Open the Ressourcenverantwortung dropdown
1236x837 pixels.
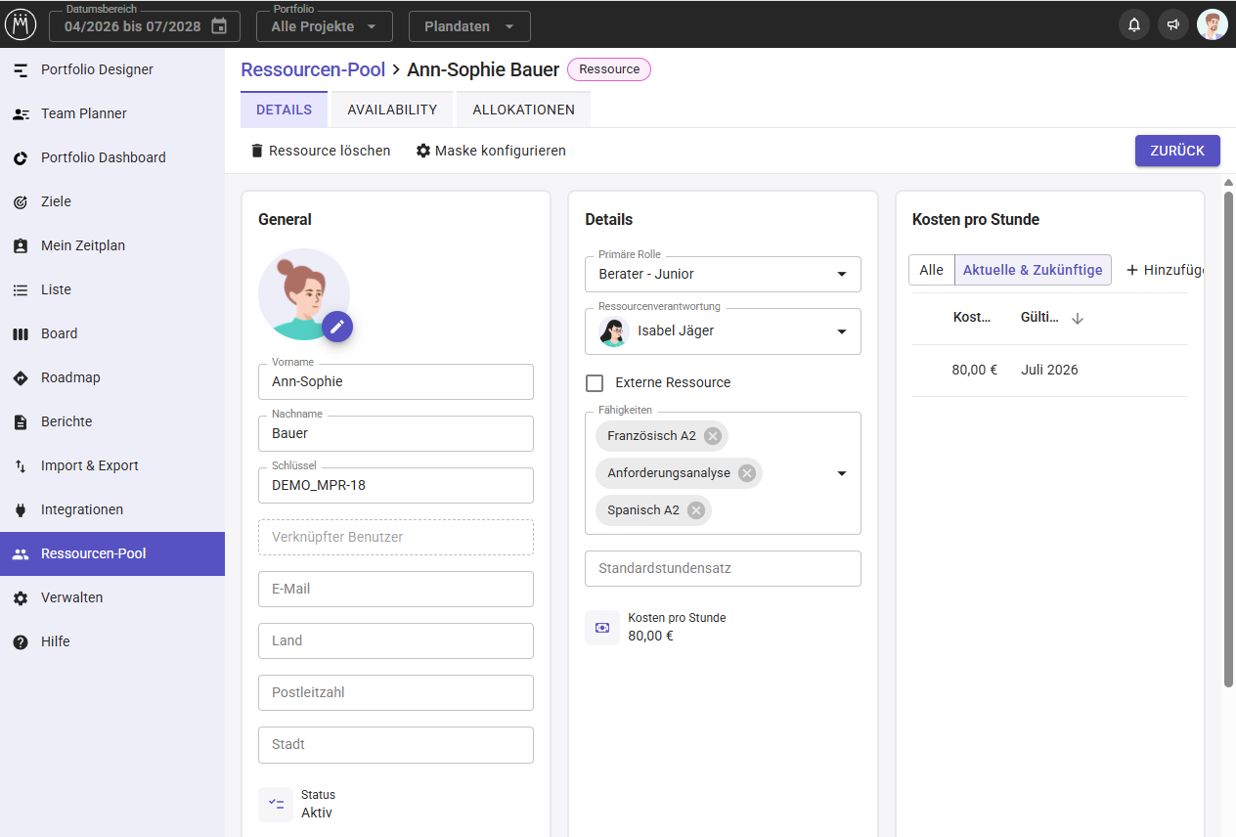click(723, 331)
